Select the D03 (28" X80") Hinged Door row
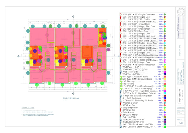This screenshot has height=133, width=188. point(143,24)
